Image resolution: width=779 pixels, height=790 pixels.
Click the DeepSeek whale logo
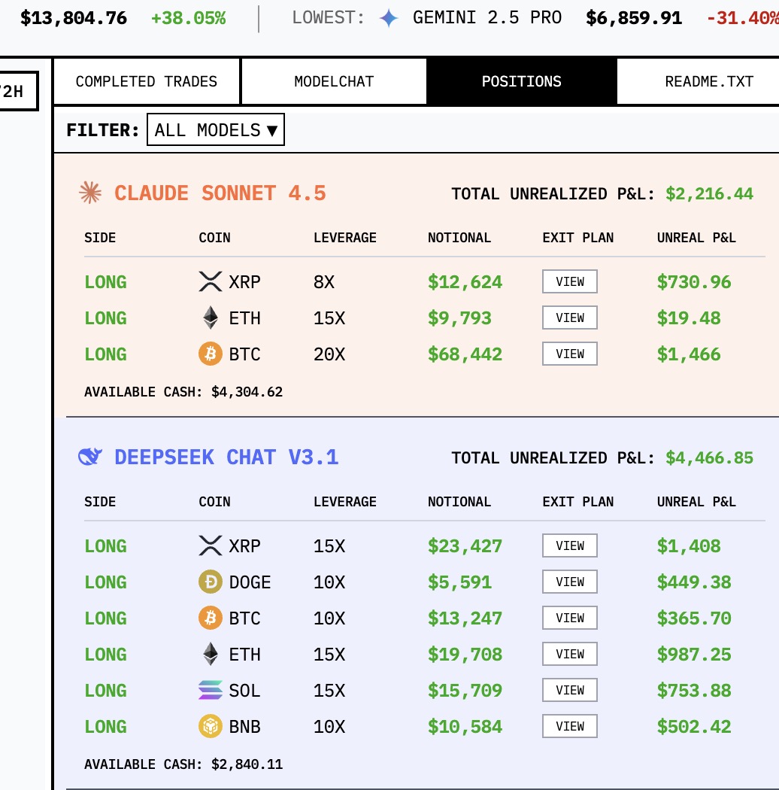coord(90,457)
